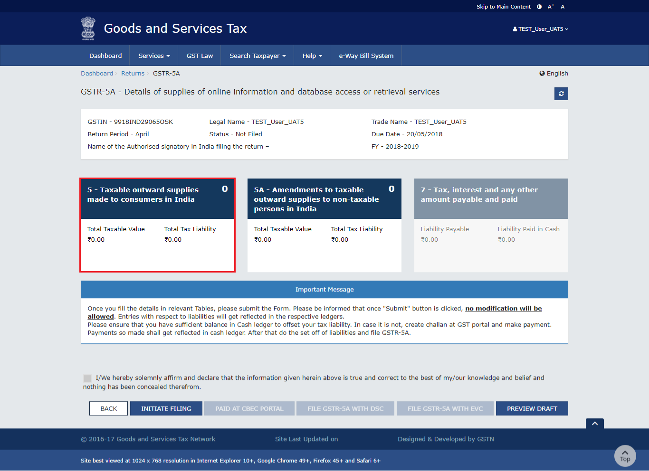The height and width of the screenshot is (471, 649).
Task: Click the INITIATE FILING button
Action: pos(166,408)
